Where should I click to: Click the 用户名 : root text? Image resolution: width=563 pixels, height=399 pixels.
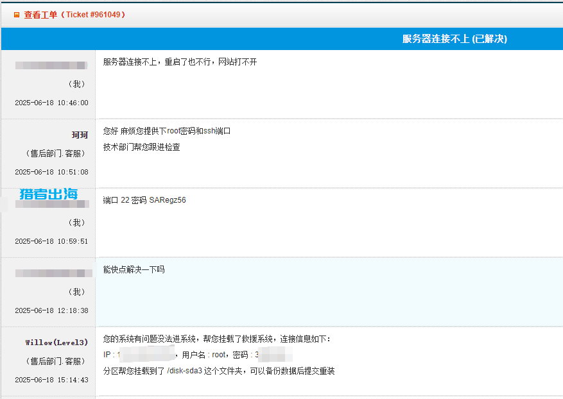(x=204, y=355)
